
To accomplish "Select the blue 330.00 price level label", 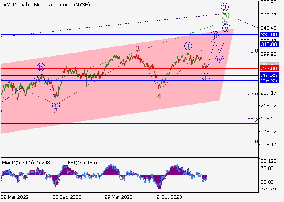I will coord(269,34).
